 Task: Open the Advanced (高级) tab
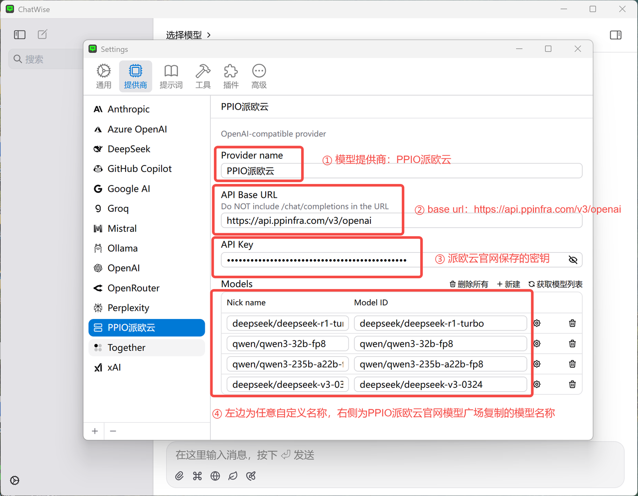259,76
